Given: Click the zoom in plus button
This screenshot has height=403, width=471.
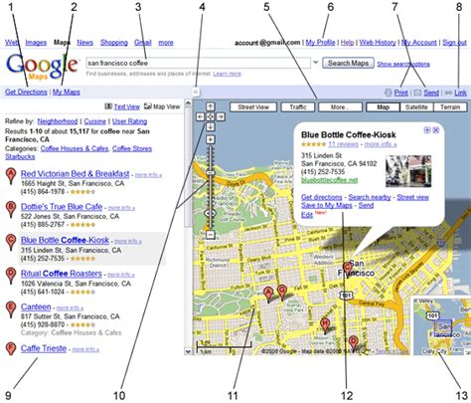Looking at the screenshot, I should pos(211,139).
